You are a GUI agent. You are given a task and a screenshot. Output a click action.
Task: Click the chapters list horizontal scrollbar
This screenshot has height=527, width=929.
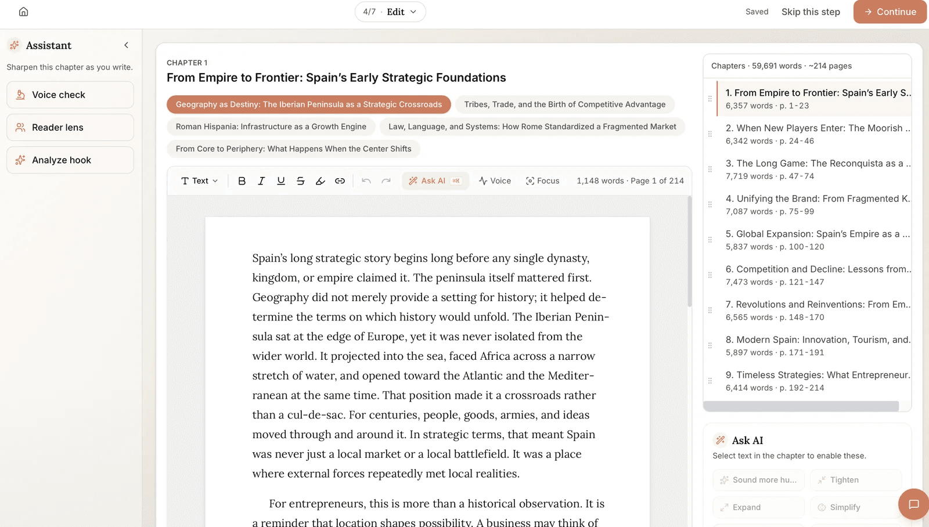(x=801, y=406)
